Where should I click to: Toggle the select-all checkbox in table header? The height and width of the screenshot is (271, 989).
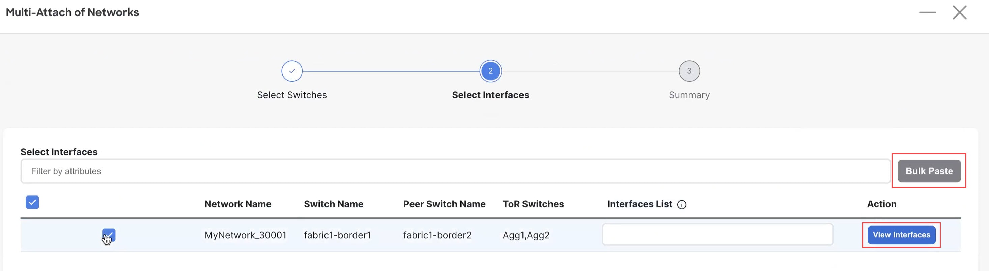click(x=32, y=202)
